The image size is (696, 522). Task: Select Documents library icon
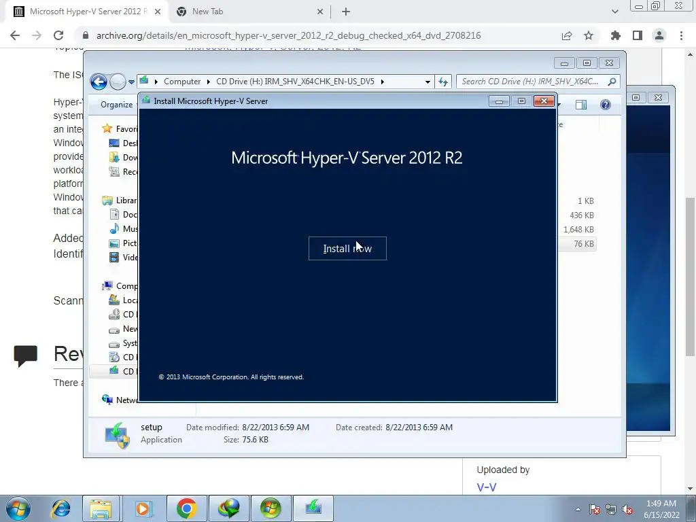pyautogui.click(x=114, y=214)
